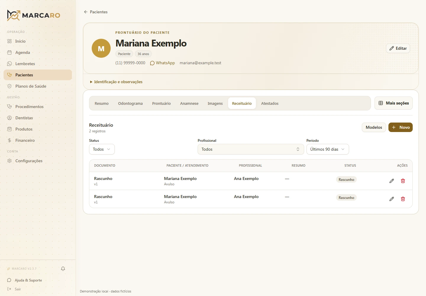The image size is (426, 296).
Task: Select the Receituário tab
Action: point(242,103)
